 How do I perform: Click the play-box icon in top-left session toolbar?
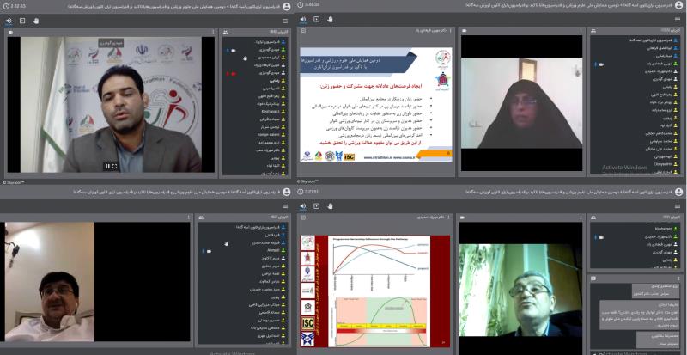22,21
